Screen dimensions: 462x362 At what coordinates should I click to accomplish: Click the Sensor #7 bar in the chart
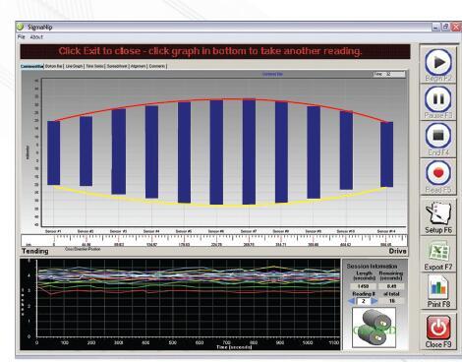[249, 151]
